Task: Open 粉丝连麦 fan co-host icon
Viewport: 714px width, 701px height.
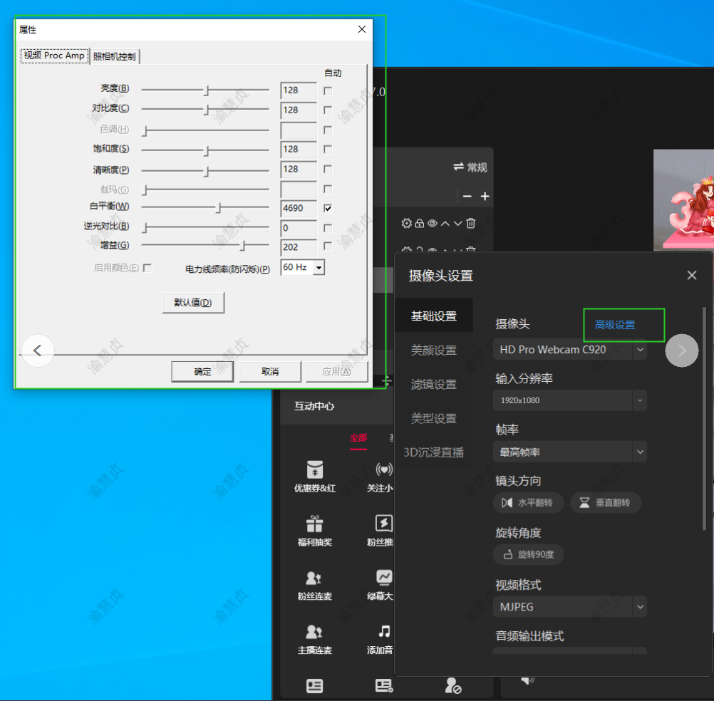Action: pos(314,578)
